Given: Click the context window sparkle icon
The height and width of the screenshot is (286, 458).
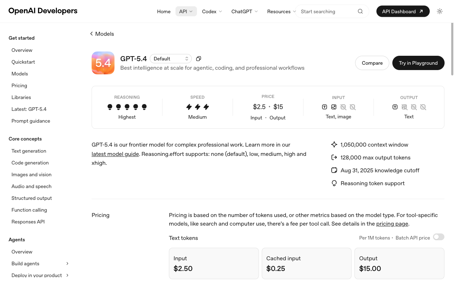Looking at the screenshot, I should click(334, 144).
